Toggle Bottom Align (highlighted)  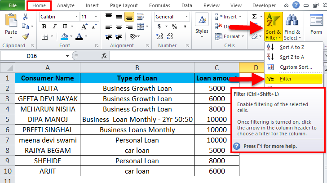coord(129,17)
